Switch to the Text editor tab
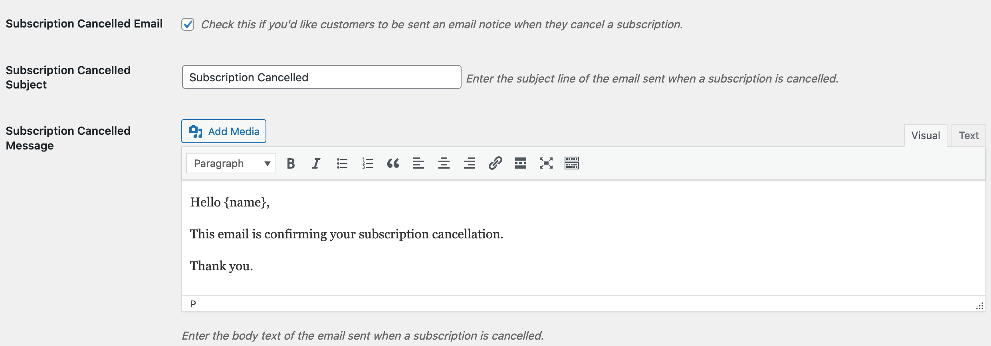 point(969,136)
